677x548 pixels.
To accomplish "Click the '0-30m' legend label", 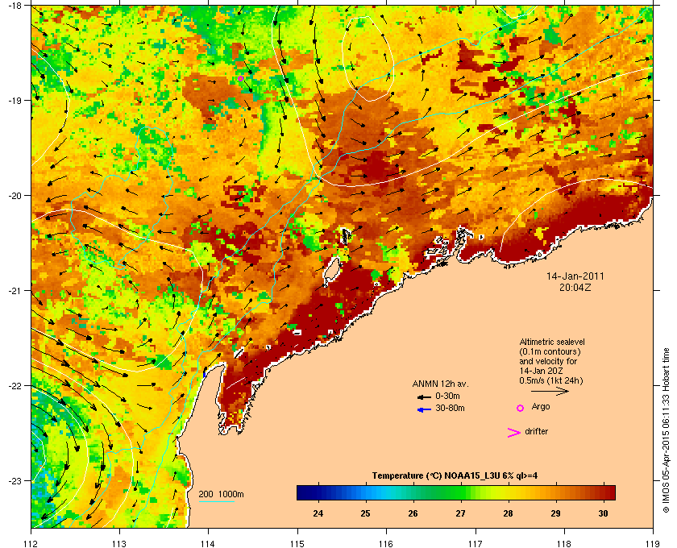I will (447, 396).
